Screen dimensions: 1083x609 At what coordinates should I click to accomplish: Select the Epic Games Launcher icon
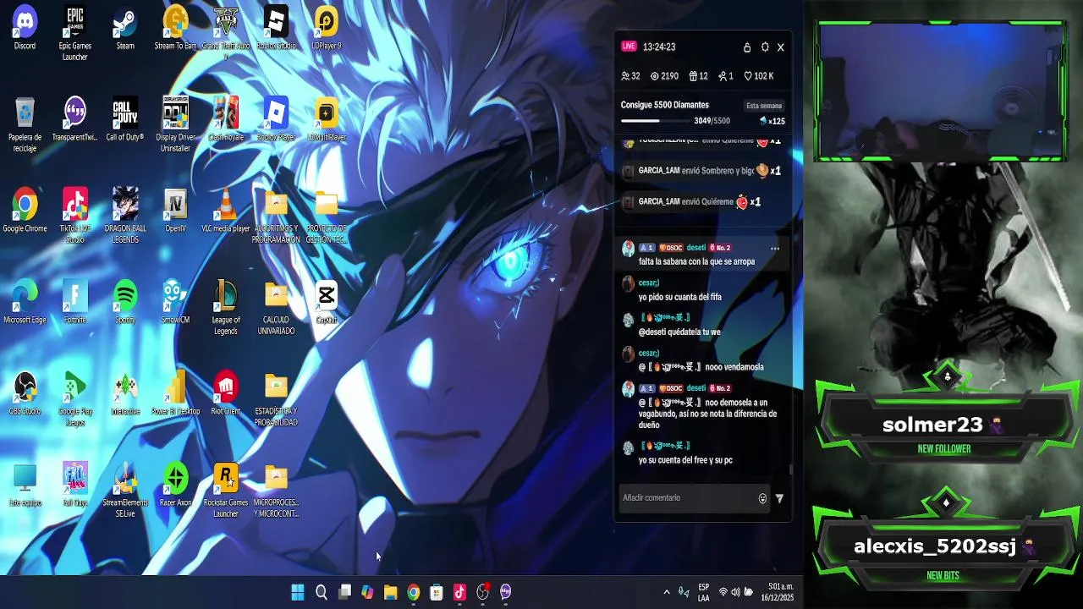pyautogui.click(x=74, y=34)
